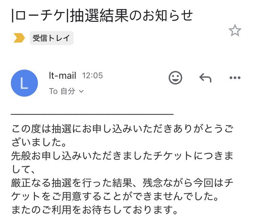Click the separator line above the message

pos(92,114)
